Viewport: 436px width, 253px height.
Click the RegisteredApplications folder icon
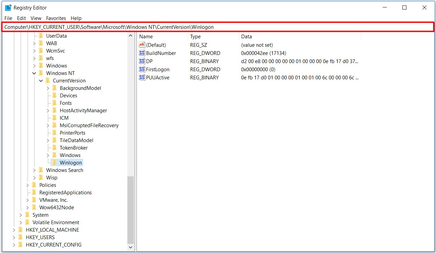coord(34,192)
